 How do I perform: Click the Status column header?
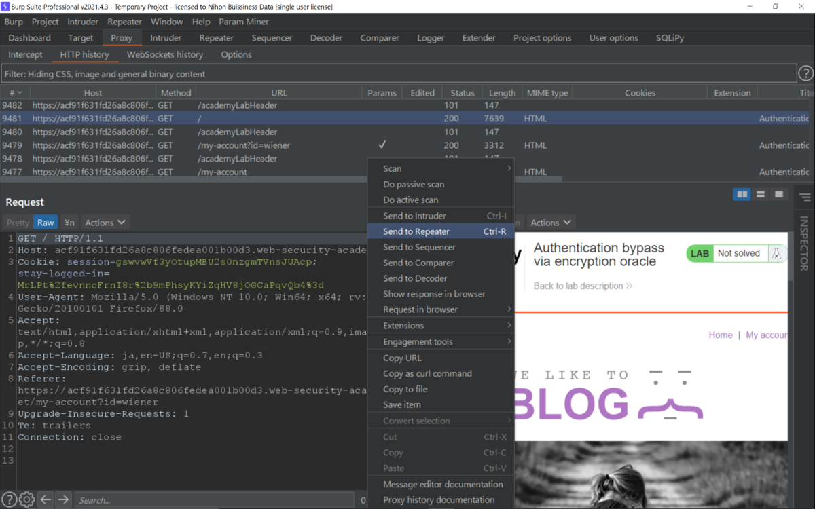click(463, 93)
